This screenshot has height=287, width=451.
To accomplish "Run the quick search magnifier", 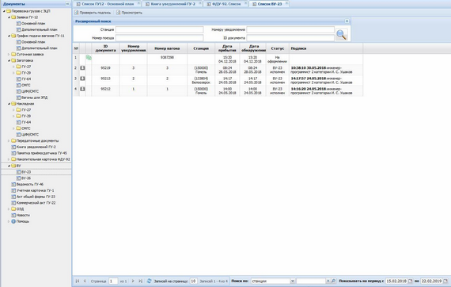I will pyautogui.click(x=333, y=281).
